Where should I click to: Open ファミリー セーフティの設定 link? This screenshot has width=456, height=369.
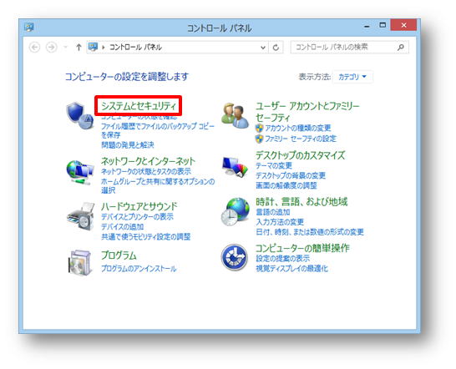point(301,139)
